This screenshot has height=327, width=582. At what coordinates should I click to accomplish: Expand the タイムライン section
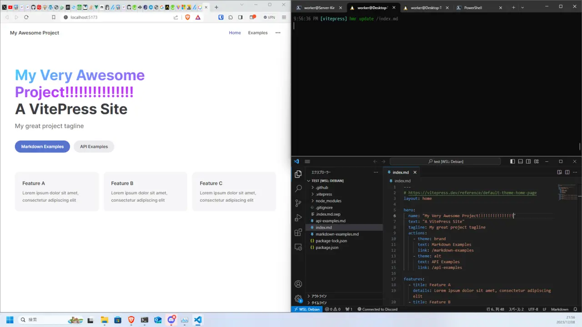(x=344, y=302)
